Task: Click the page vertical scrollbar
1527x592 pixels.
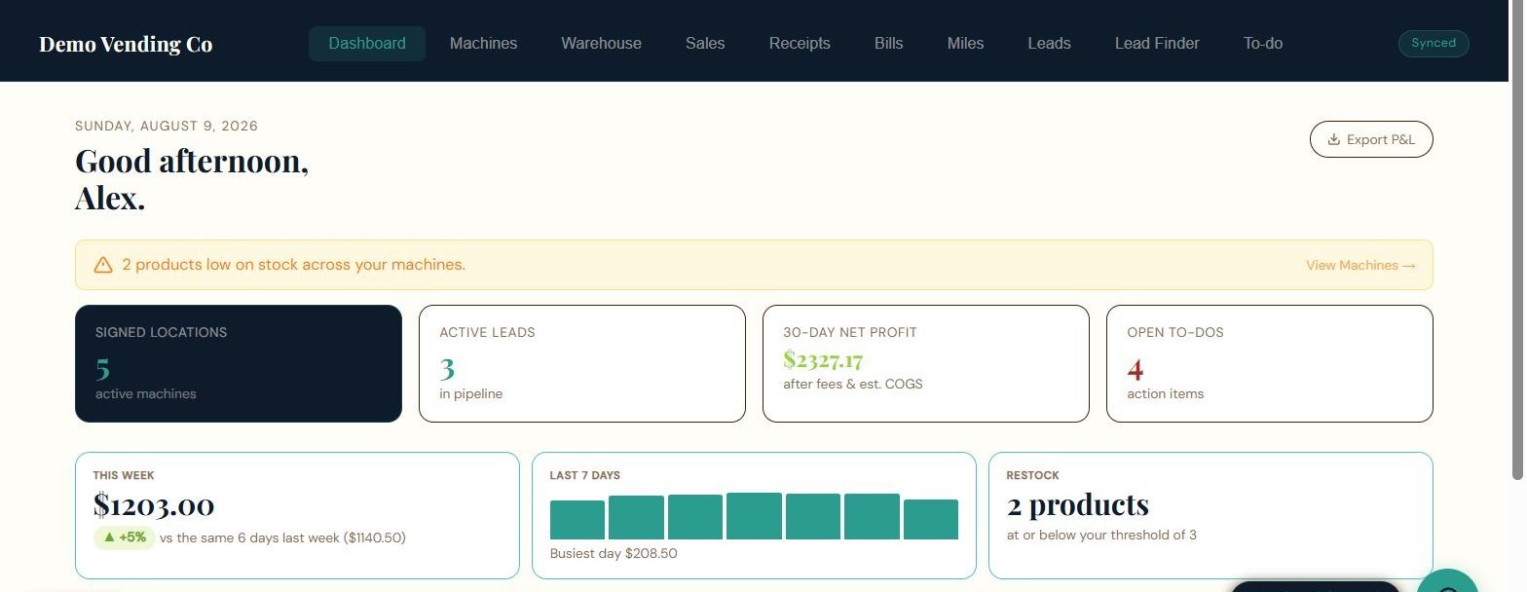Action: 1517,240
